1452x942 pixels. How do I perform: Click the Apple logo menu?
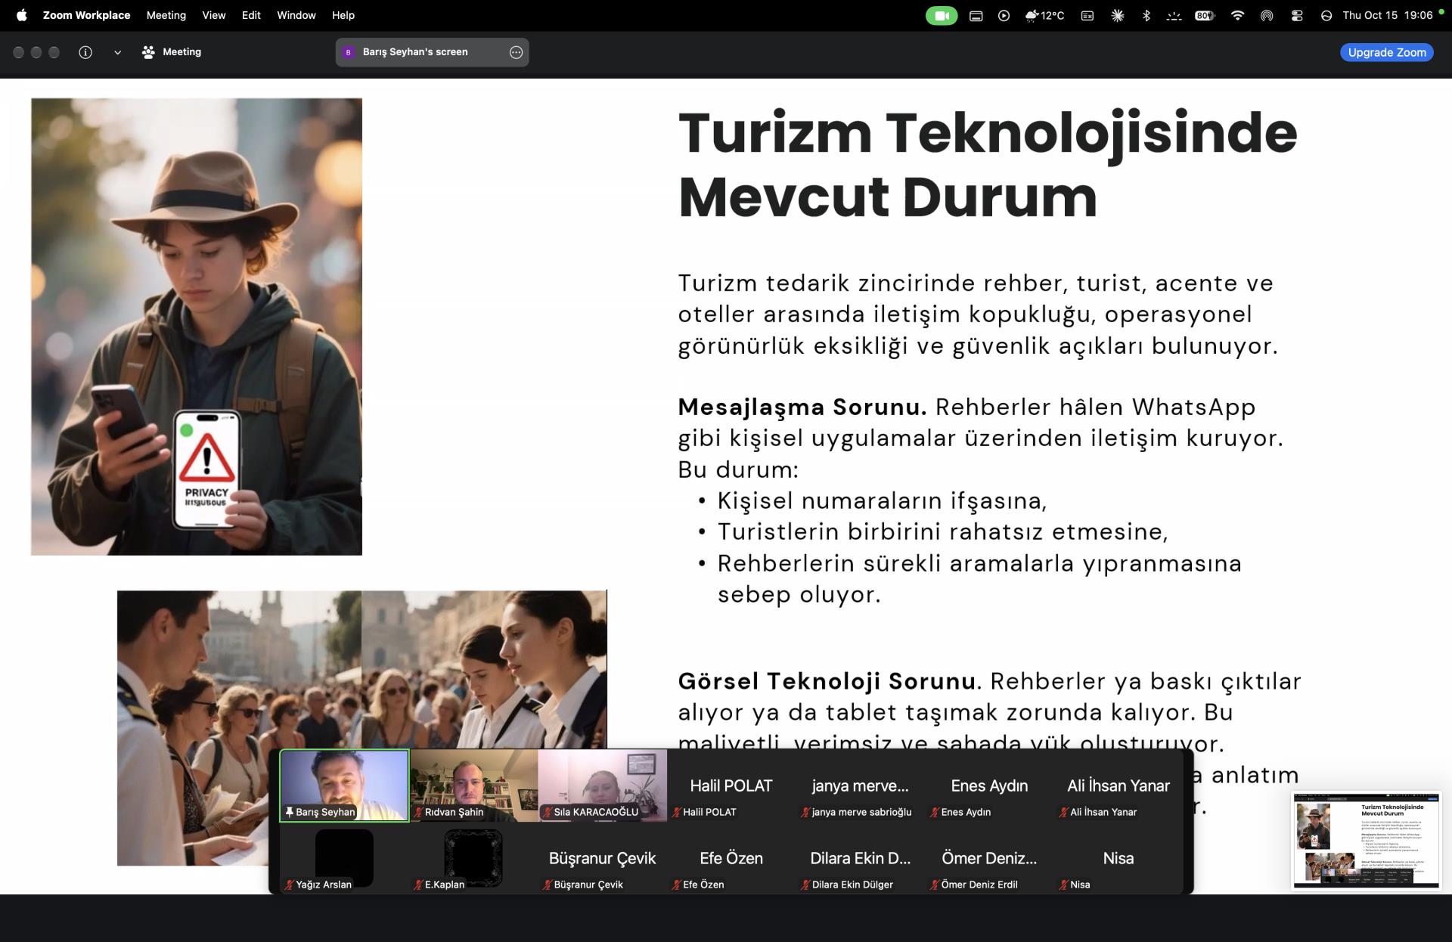(22, 15)
